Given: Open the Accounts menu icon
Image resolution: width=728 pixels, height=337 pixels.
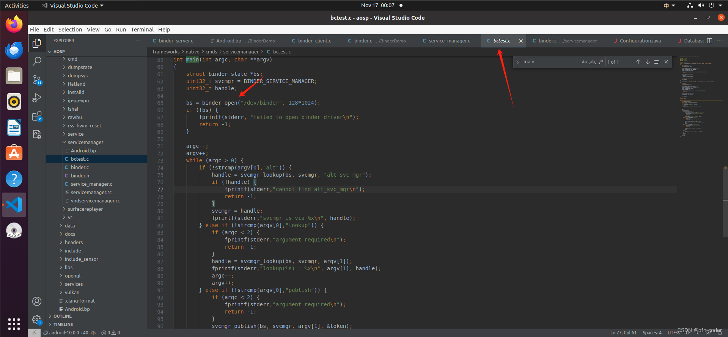Looking at the screenshot, I should pos(37,301).
